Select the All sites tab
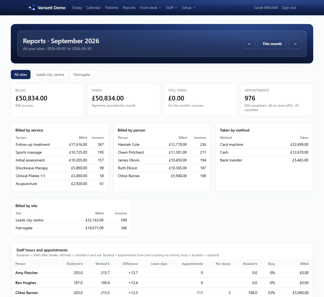 21,75
